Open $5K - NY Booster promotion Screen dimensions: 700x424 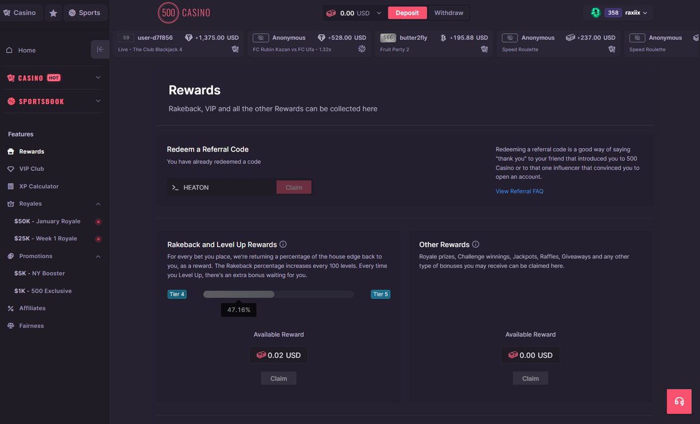pos(40,273)
